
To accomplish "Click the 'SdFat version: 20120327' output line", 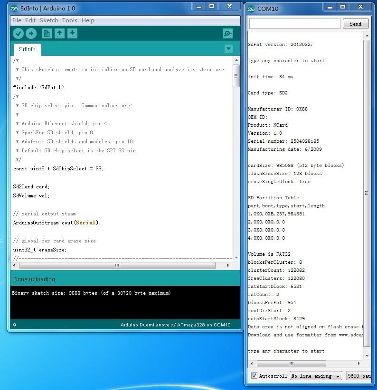I will (281, 45).
